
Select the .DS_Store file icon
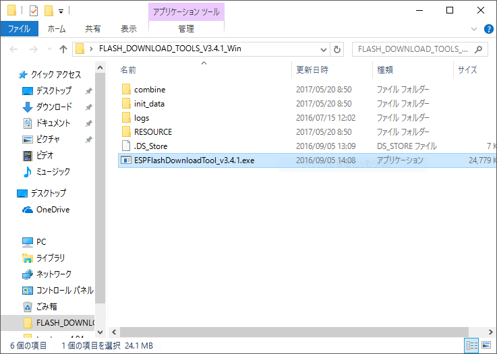(126, 146)
